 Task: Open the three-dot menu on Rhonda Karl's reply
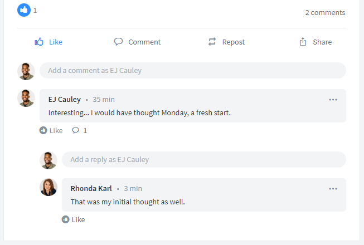coord(333,189)
